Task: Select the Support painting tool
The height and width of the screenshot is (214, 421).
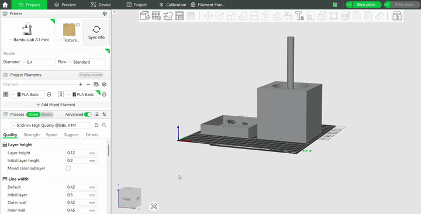Action: tap(277, 16)
